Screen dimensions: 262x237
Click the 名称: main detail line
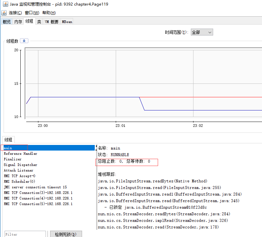tap(109, 148)
